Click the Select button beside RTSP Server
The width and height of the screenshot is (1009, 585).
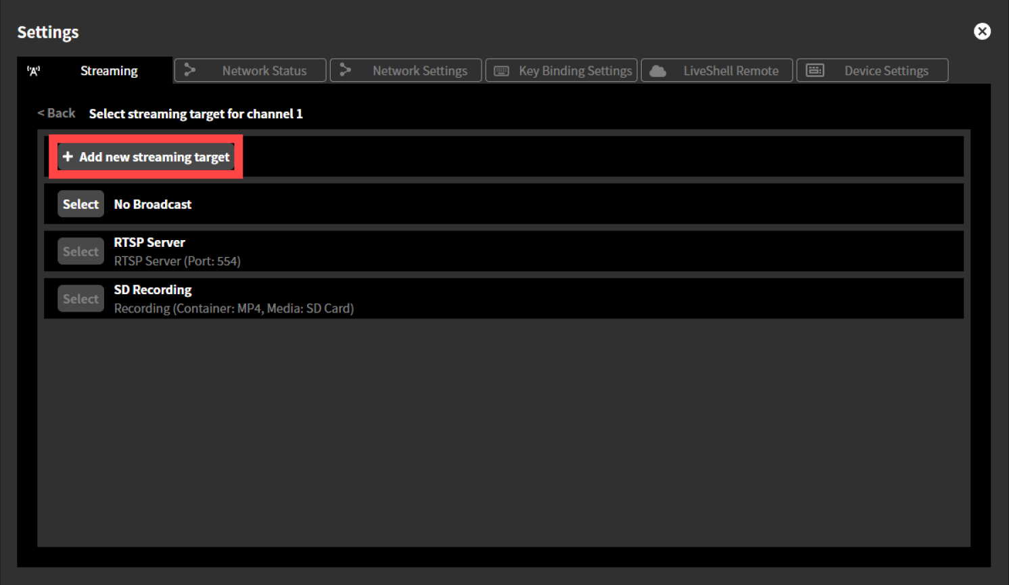80,251
